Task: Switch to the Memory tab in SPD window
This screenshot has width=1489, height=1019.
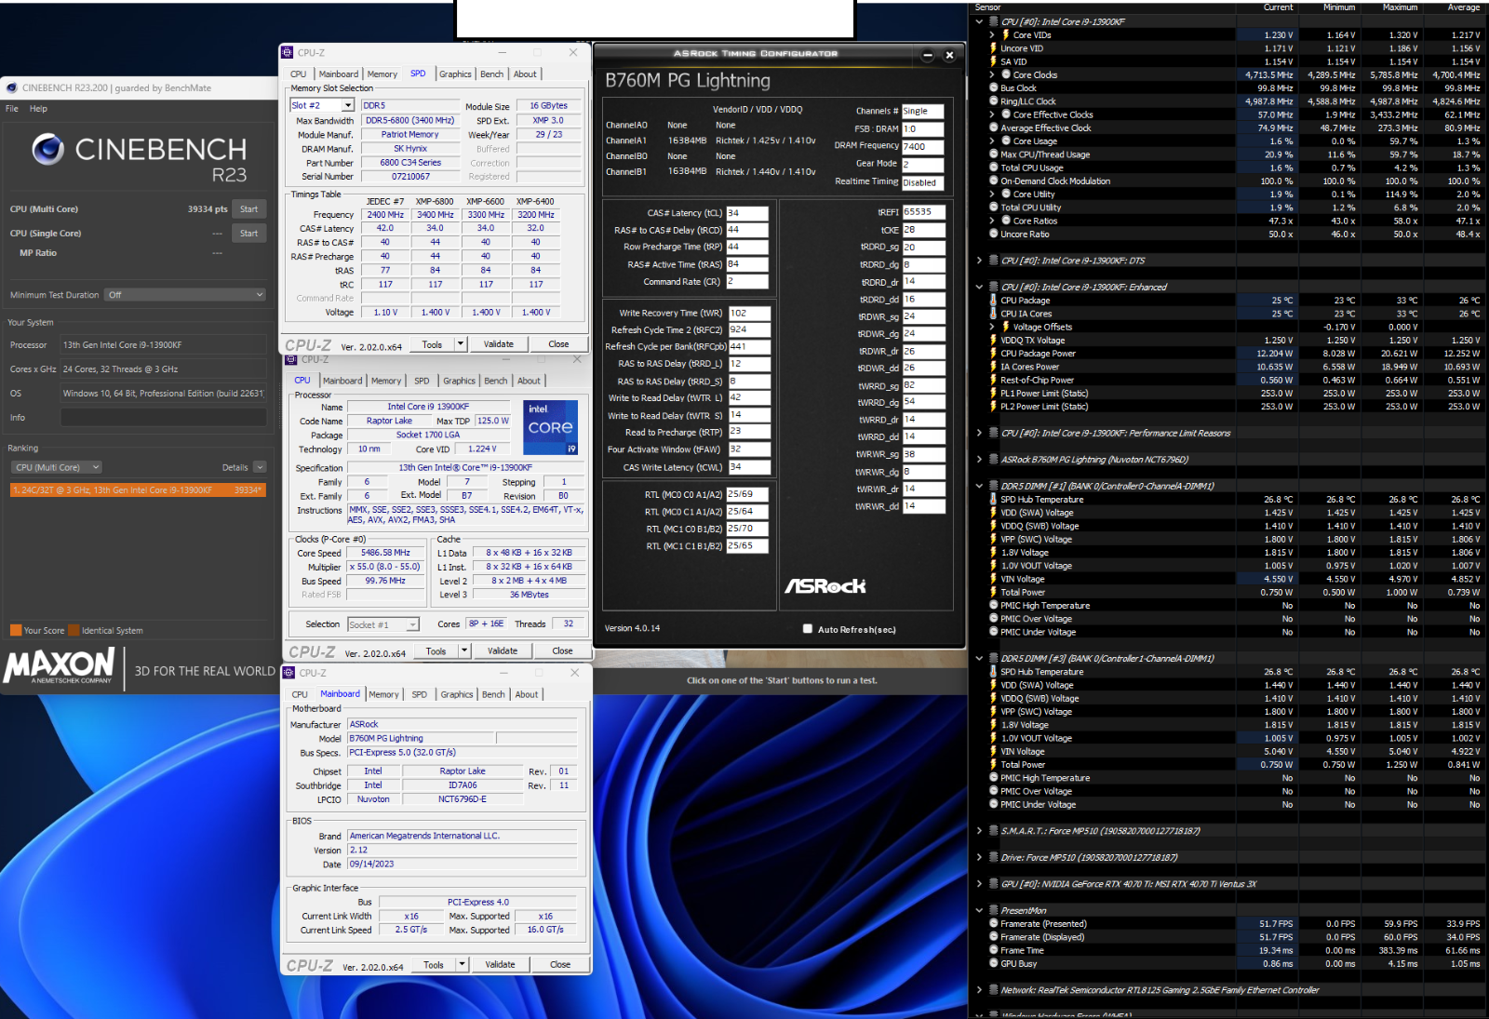Action: (x=382, y=74)
